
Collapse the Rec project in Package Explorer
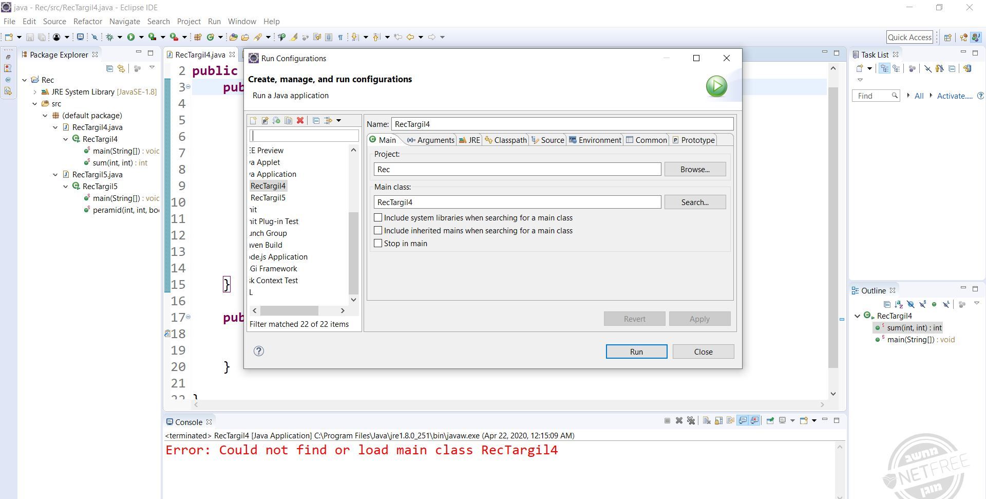click(x=24, y=80)
